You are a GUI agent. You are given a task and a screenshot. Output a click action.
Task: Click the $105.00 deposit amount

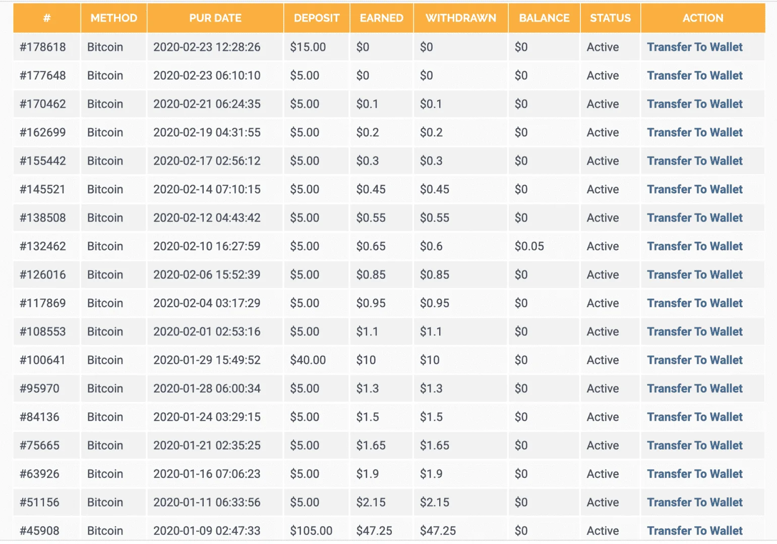[x=311, y=531]
